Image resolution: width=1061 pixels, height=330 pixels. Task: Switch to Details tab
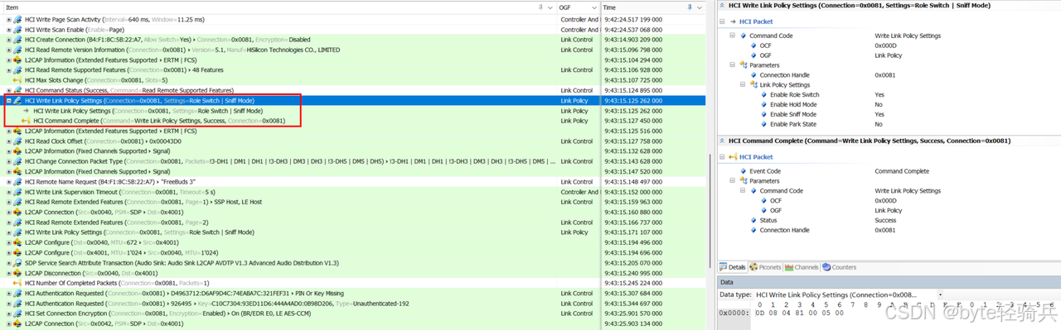click(x=733, y=267)
